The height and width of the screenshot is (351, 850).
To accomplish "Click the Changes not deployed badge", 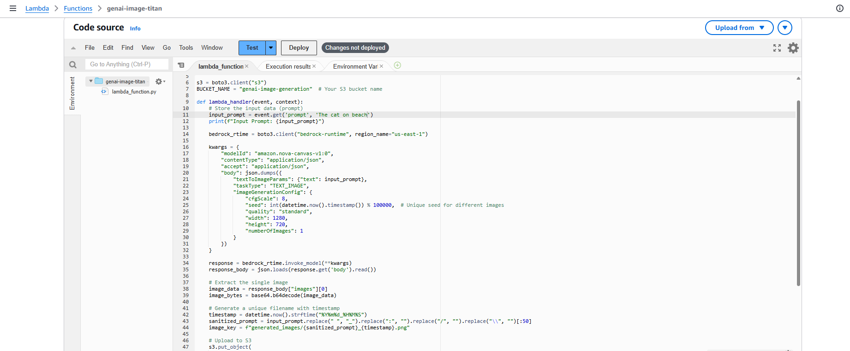I will 355,48.
